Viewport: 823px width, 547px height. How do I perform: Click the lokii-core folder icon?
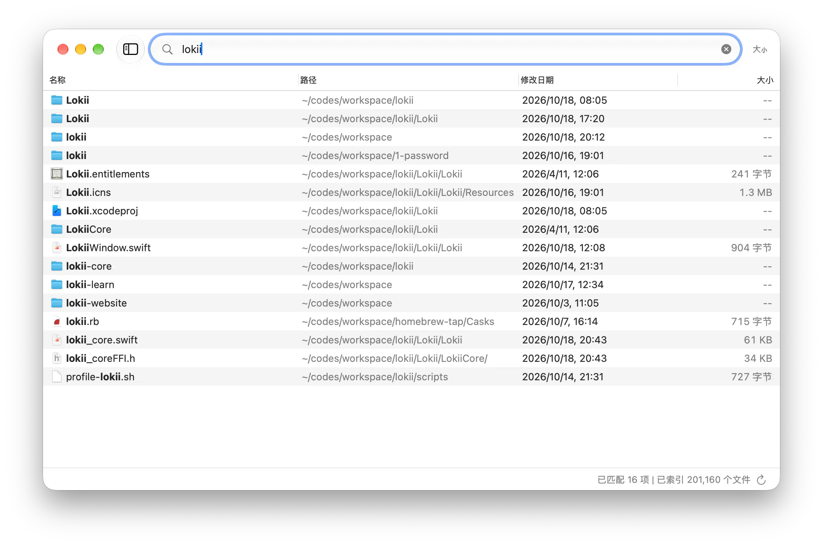click(x=57, y=266)
